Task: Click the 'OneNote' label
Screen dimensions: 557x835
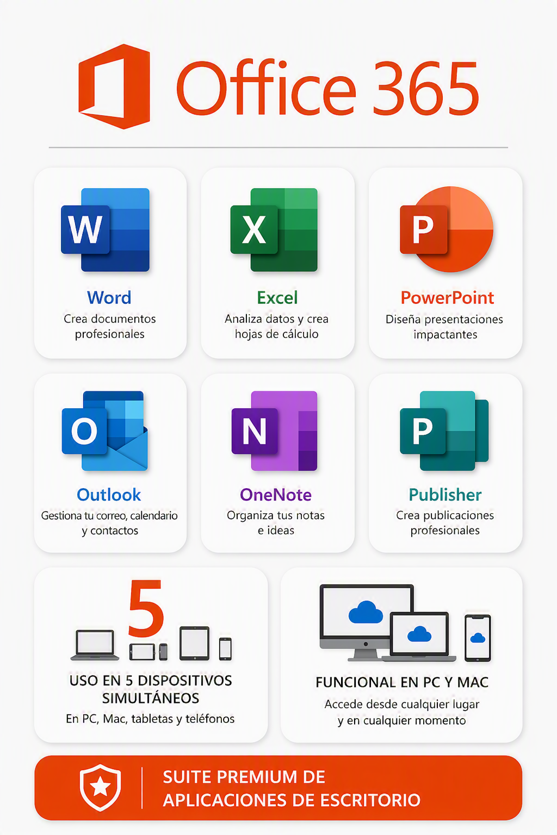Action: click(x=276, y=495)
